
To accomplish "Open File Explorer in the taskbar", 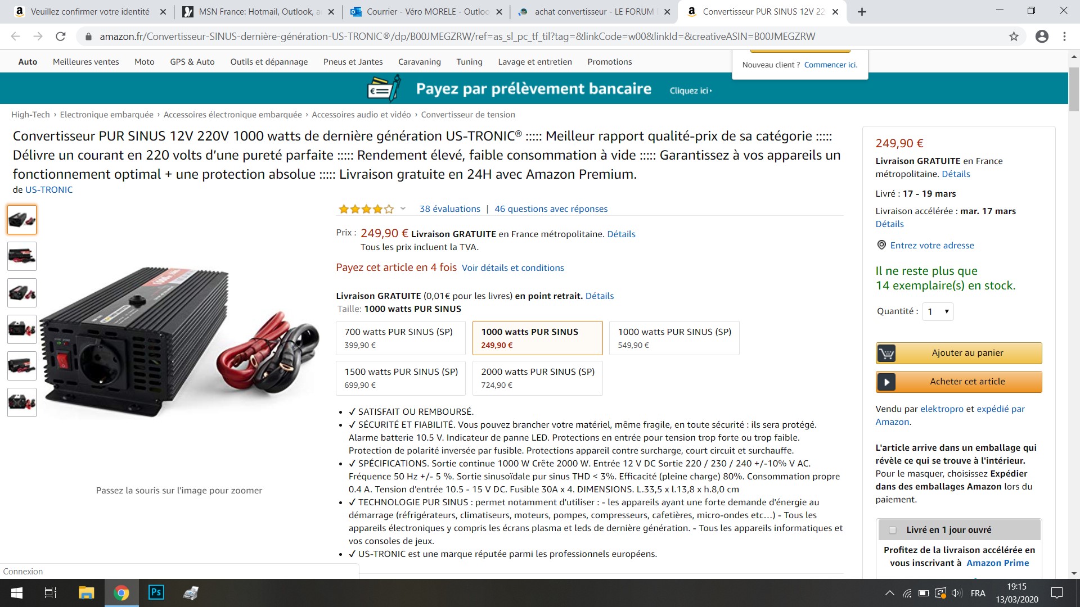I will (x=86, y=592).
